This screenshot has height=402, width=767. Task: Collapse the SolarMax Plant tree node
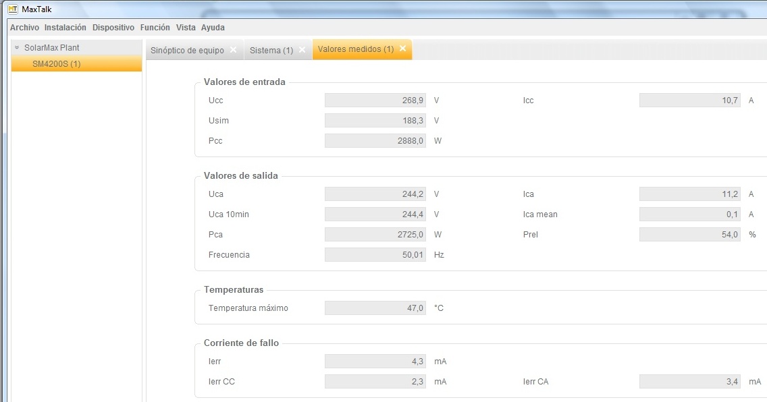(17, 47)
